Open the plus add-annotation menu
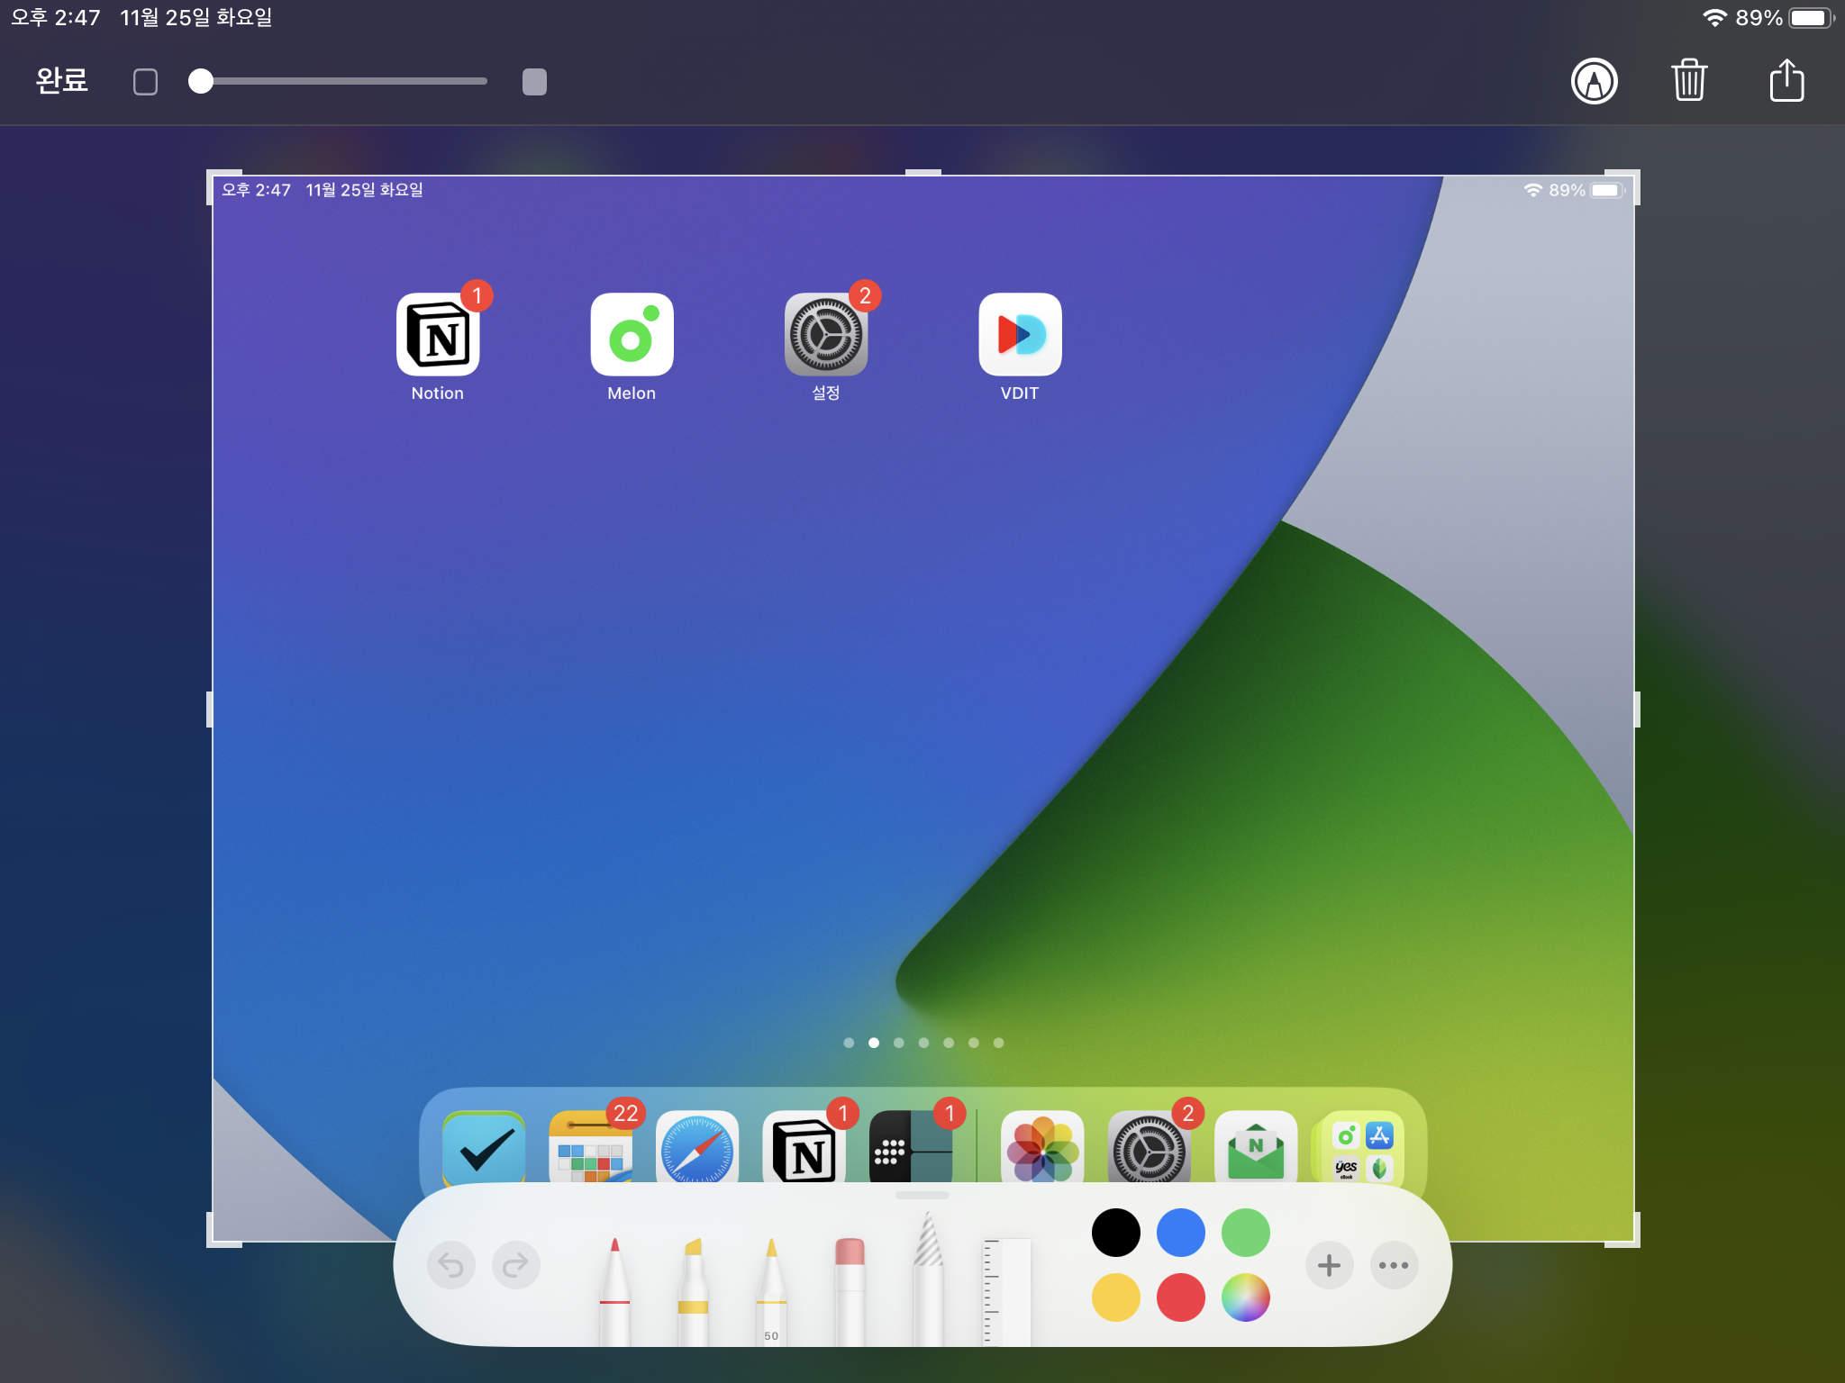Screen dimensions: 1845x1383 (x=1329, y=1265)
